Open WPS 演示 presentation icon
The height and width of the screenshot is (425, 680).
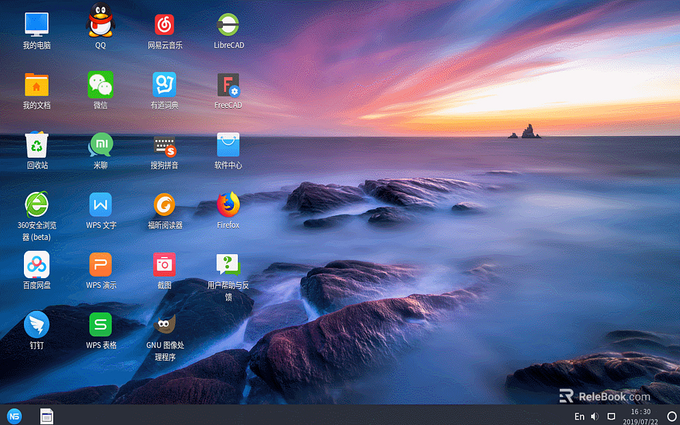tap(100, 264)
